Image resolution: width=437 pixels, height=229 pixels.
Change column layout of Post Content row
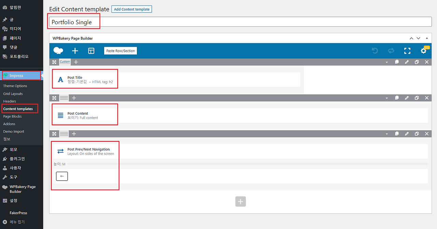coord(64,98)
